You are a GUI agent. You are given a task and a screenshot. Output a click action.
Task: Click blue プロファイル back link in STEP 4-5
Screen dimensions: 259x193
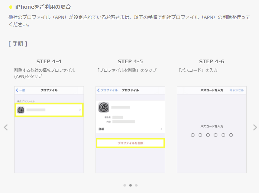pos(108,90)
